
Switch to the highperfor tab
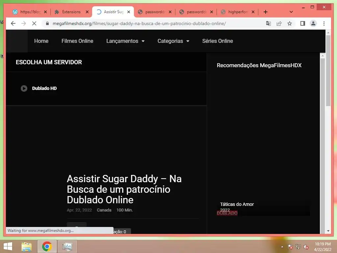238,12
